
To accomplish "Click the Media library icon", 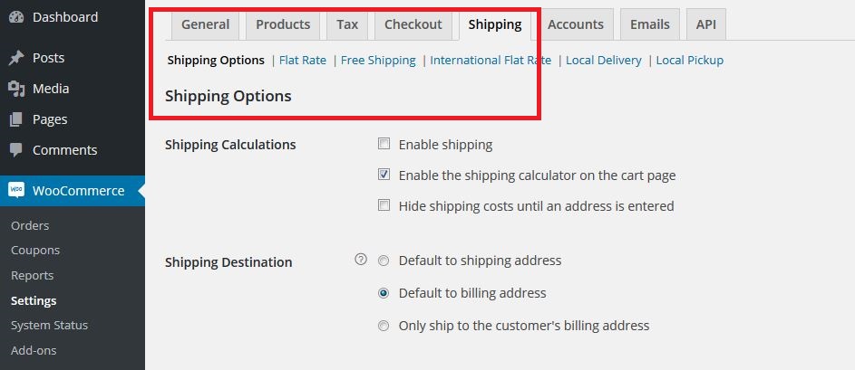I will point(16,89).
